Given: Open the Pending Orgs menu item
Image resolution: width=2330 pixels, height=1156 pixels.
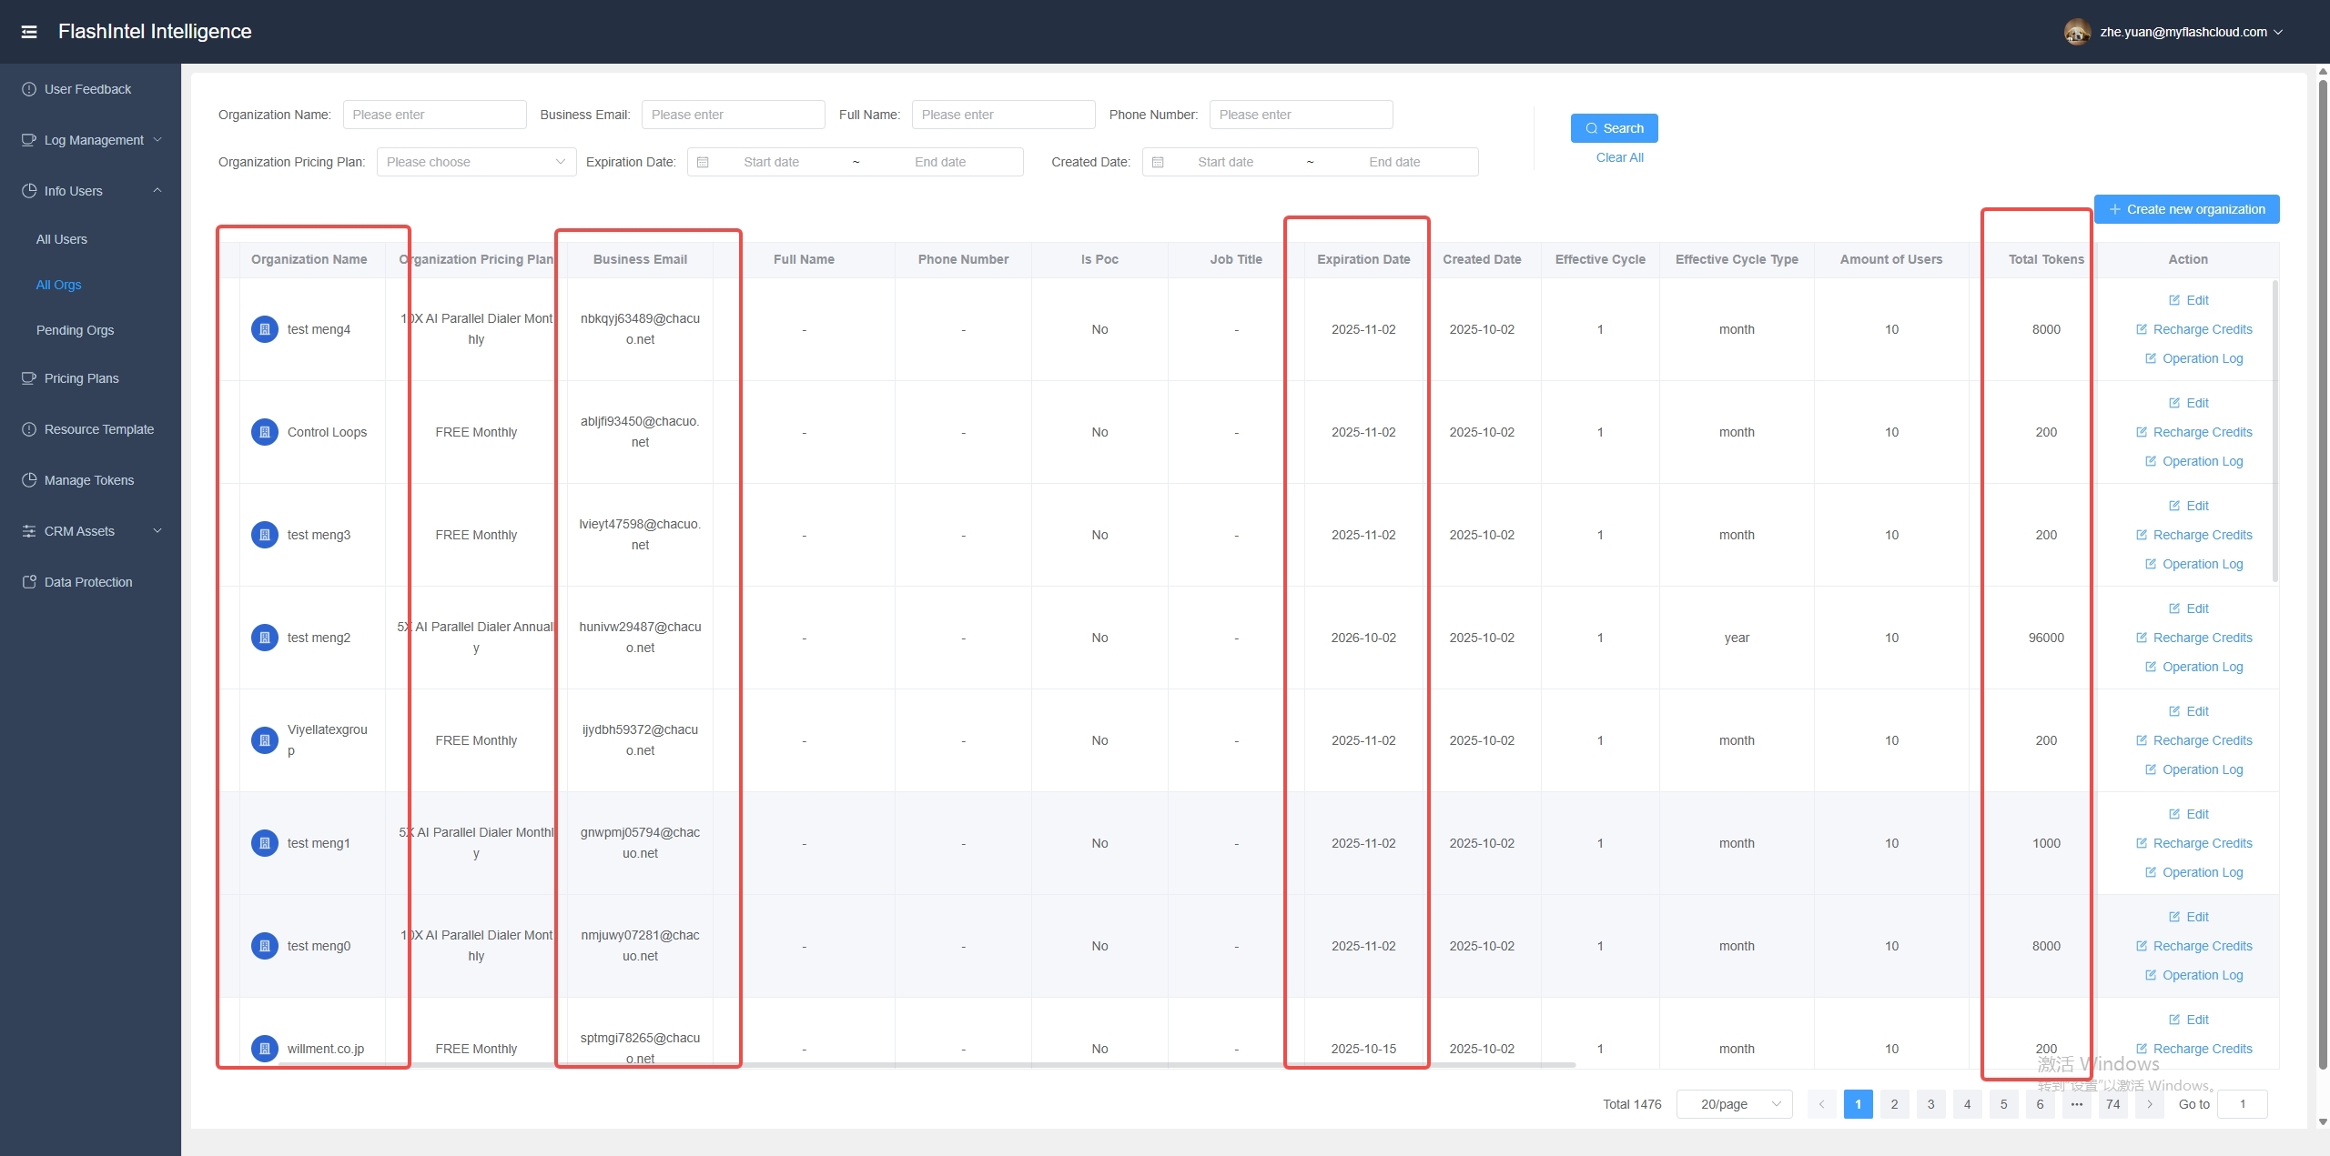Looking at the screenshot, I should point(75,330).
